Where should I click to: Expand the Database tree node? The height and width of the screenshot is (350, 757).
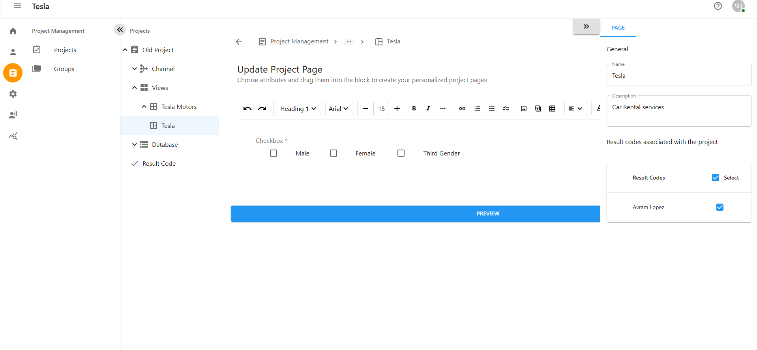pos(135,144)
